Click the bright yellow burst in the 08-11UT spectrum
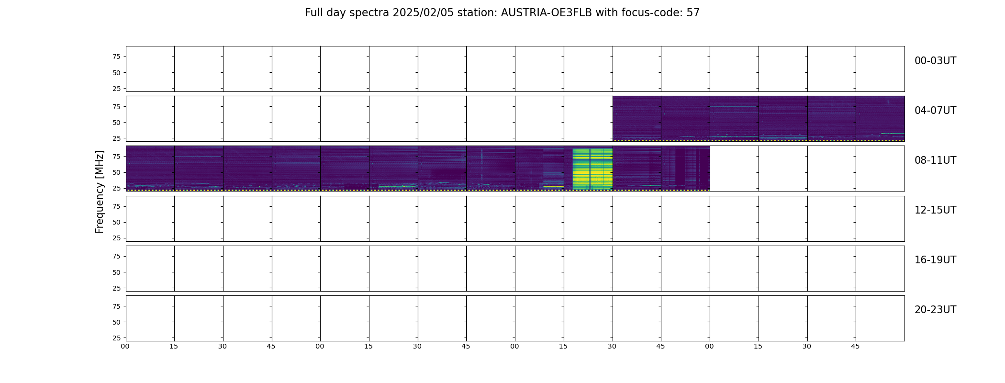 pos(592,169)
